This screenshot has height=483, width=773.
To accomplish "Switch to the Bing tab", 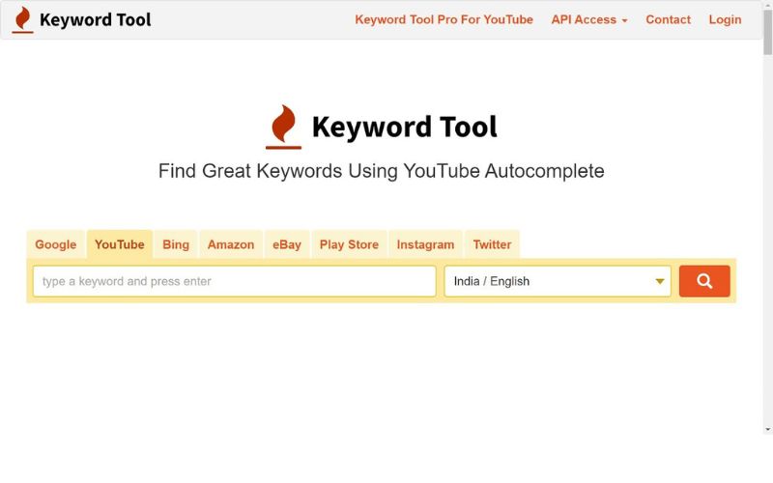I will point(176,244).
